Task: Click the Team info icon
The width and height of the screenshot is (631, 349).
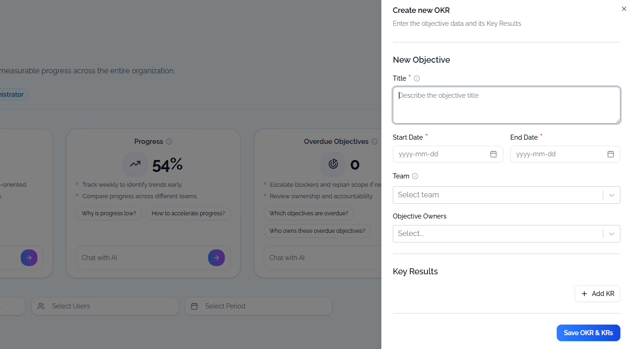Action: [x=415, y=176]
